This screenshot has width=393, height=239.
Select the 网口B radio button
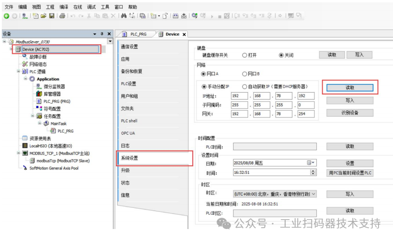pos(245,74)
